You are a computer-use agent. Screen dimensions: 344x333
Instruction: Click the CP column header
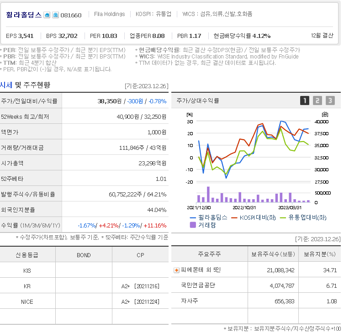(x=140, y=255)
